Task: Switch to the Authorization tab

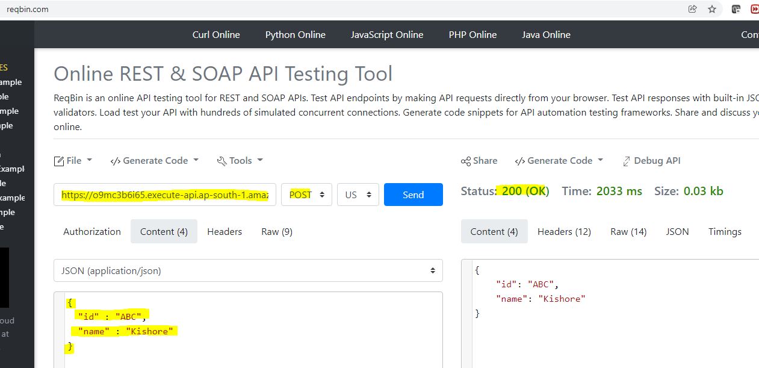Action: [x=92, y=231]
